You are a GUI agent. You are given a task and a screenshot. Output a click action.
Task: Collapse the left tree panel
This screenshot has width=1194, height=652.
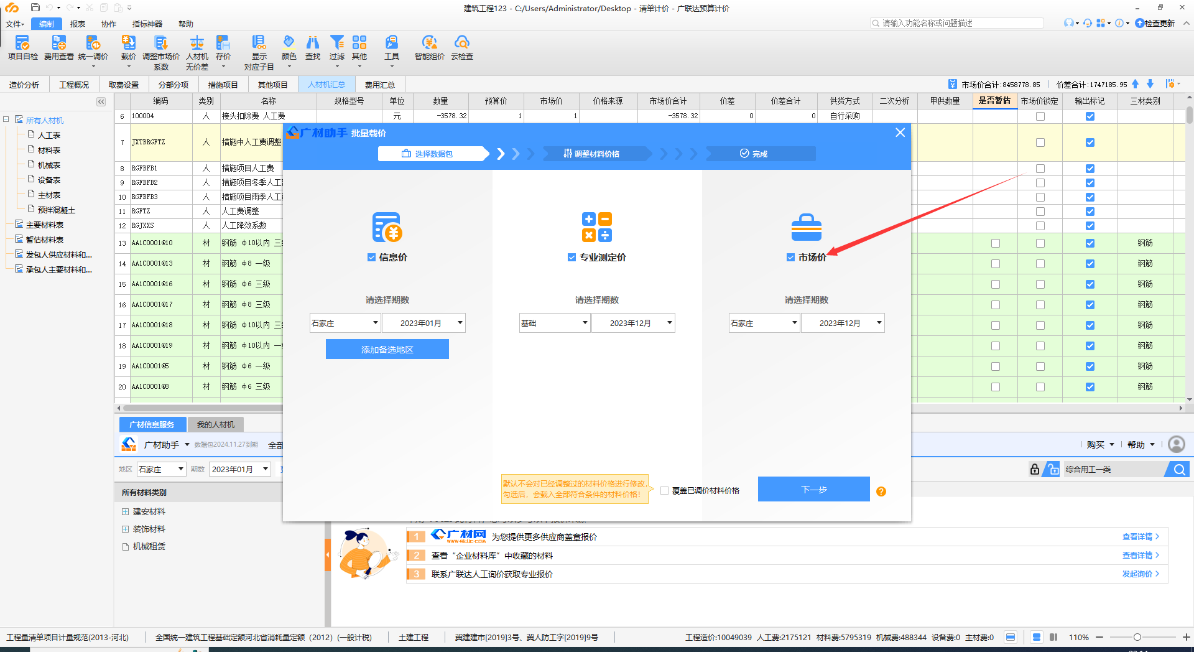point(101,101)
